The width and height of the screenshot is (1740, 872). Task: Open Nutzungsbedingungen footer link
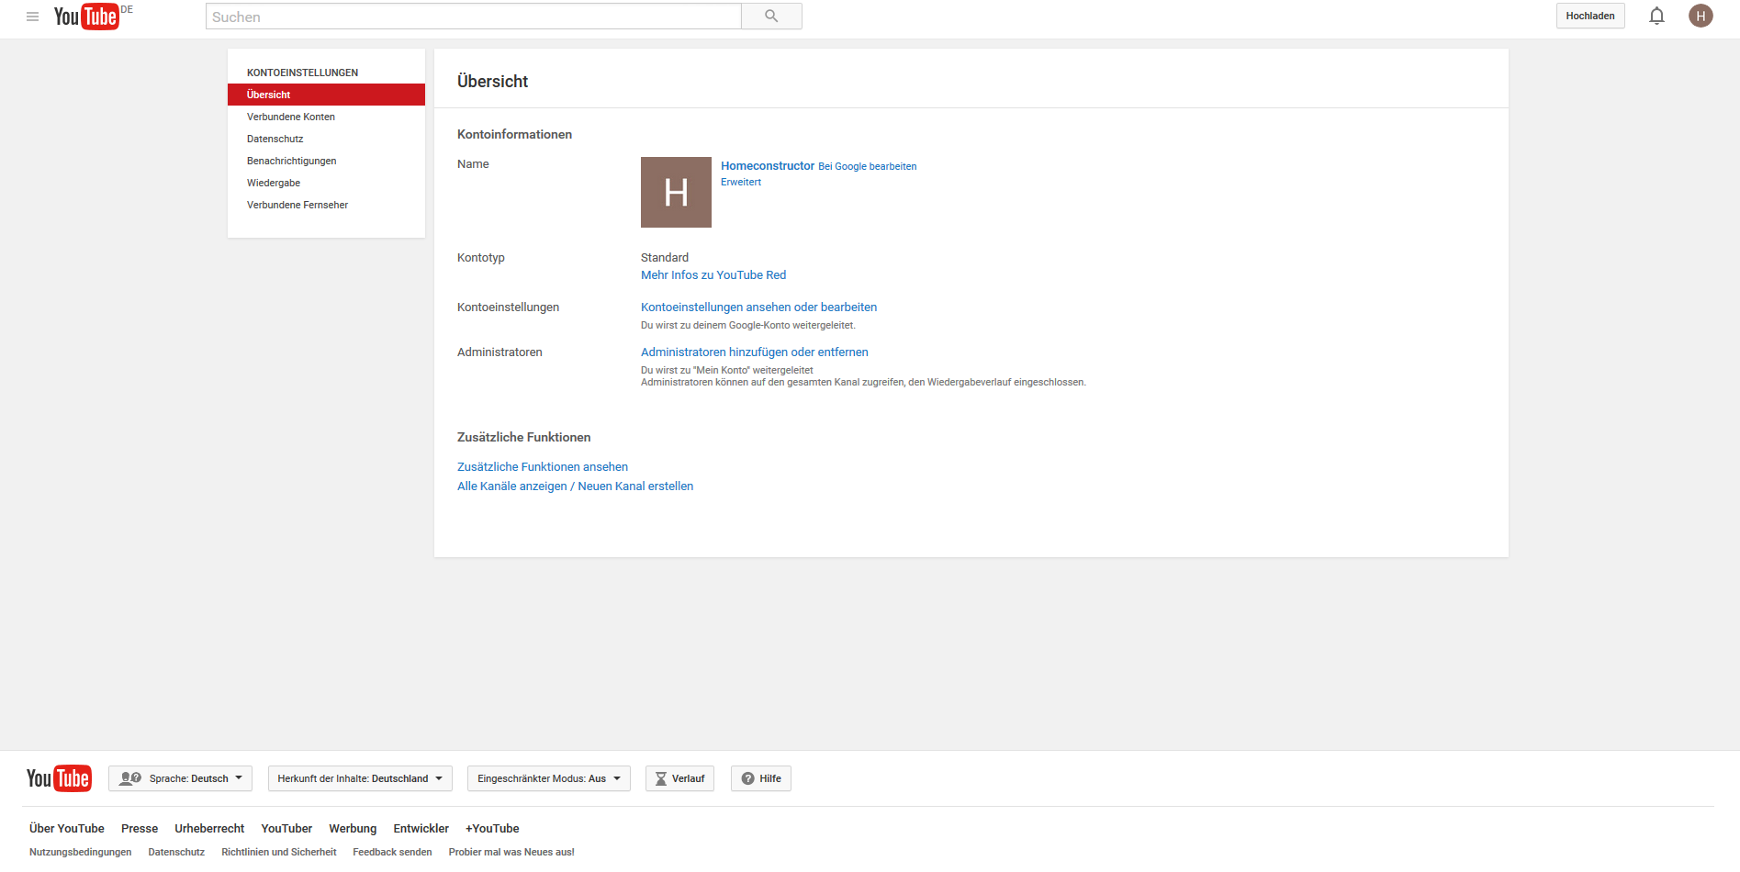pyautogui.click(x=81, y=853)
